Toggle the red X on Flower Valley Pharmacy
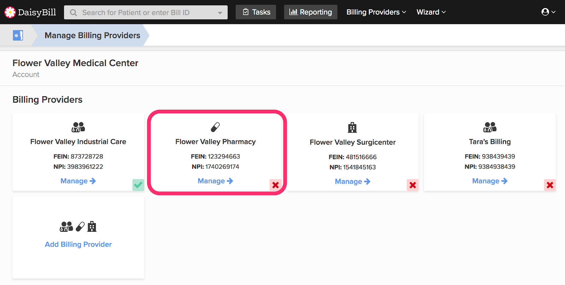 point(275,185)
